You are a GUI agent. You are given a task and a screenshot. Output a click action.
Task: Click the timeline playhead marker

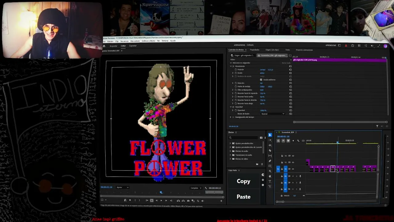[x=337, y=142]
